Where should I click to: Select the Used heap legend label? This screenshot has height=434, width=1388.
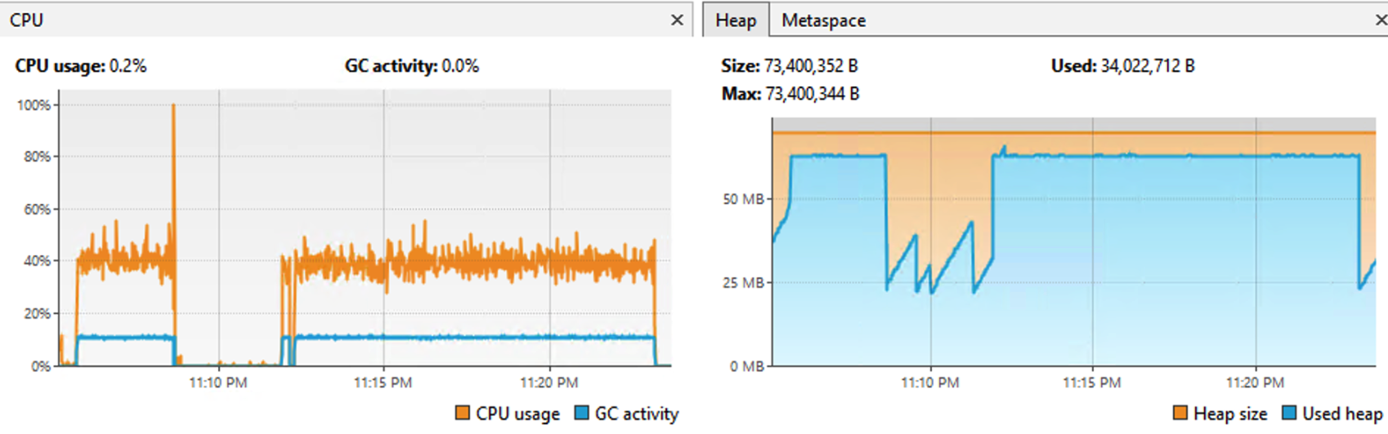tap(1342, 414)
